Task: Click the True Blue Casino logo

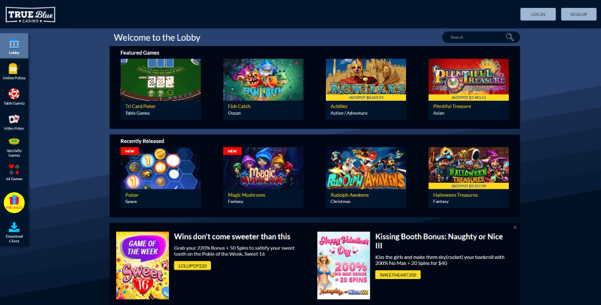Action: (x=30, y=15)
